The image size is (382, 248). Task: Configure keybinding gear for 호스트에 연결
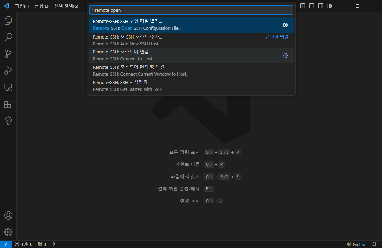pyautogui.click(x=285, y=55)
